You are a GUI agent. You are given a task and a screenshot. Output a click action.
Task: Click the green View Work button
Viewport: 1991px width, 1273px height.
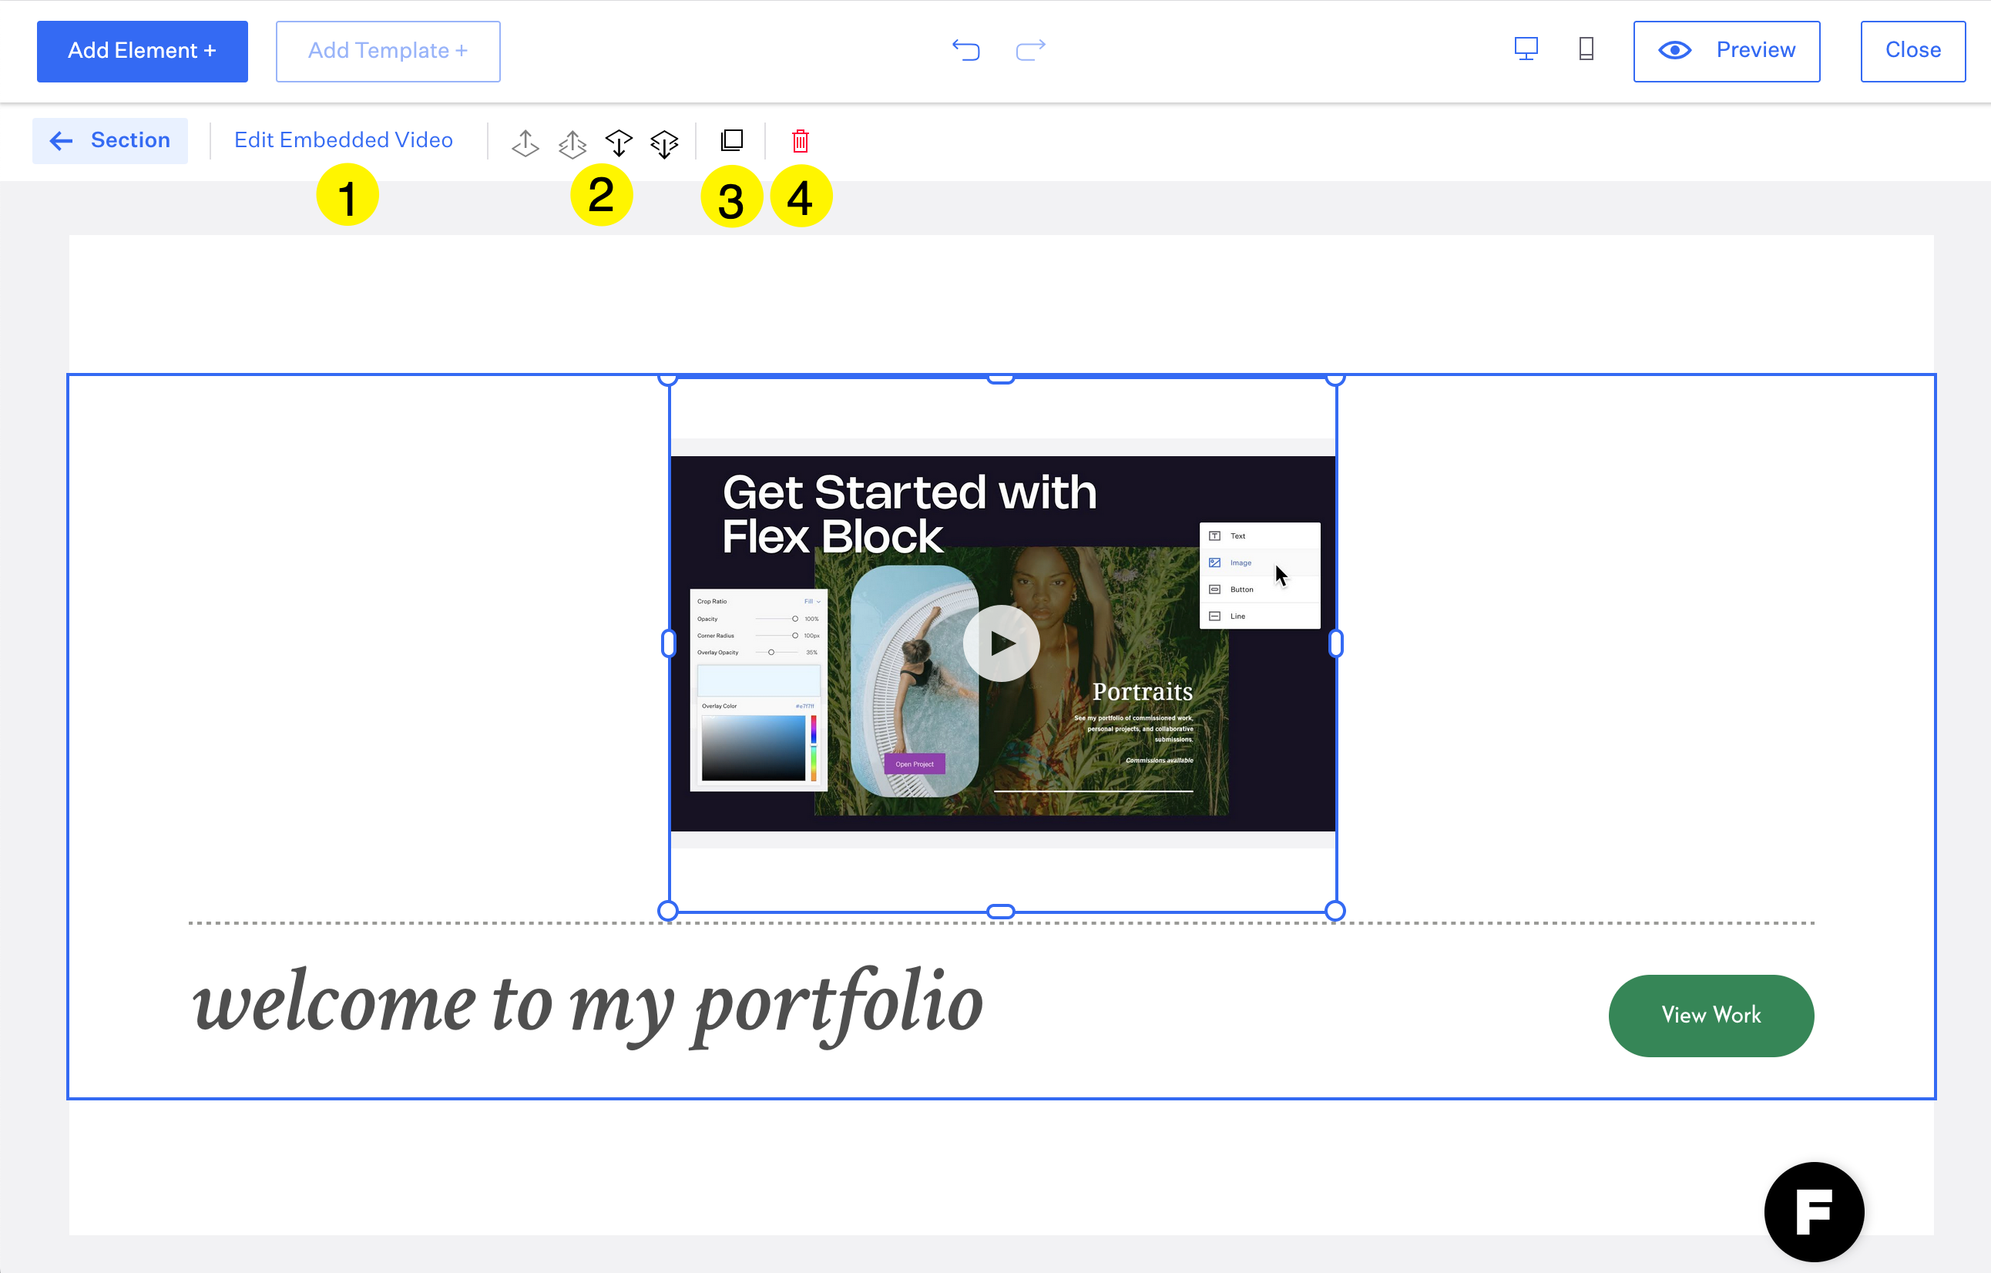pyautogui.click(x=1711, y=1015)
